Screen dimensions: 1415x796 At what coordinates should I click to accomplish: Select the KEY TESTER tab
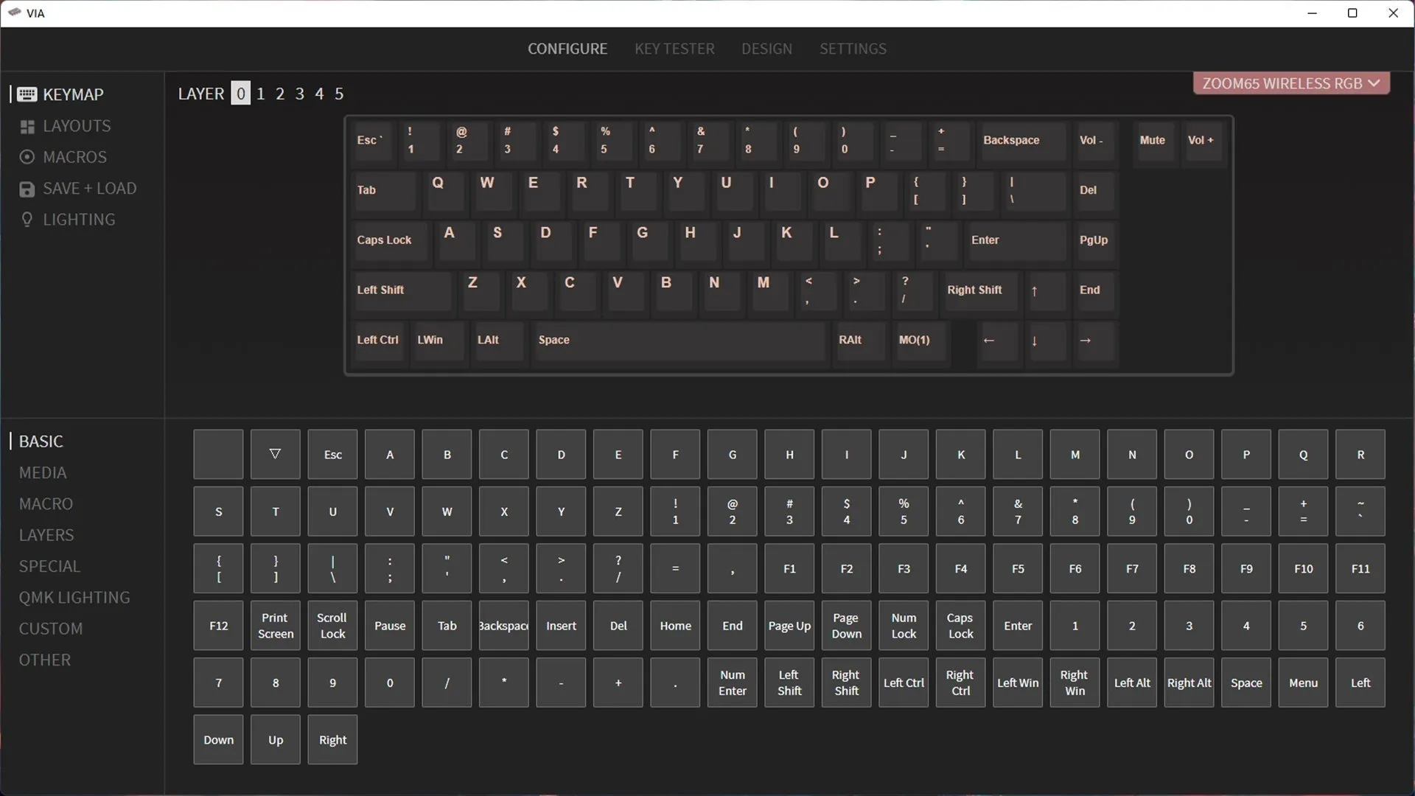(674, 49)
